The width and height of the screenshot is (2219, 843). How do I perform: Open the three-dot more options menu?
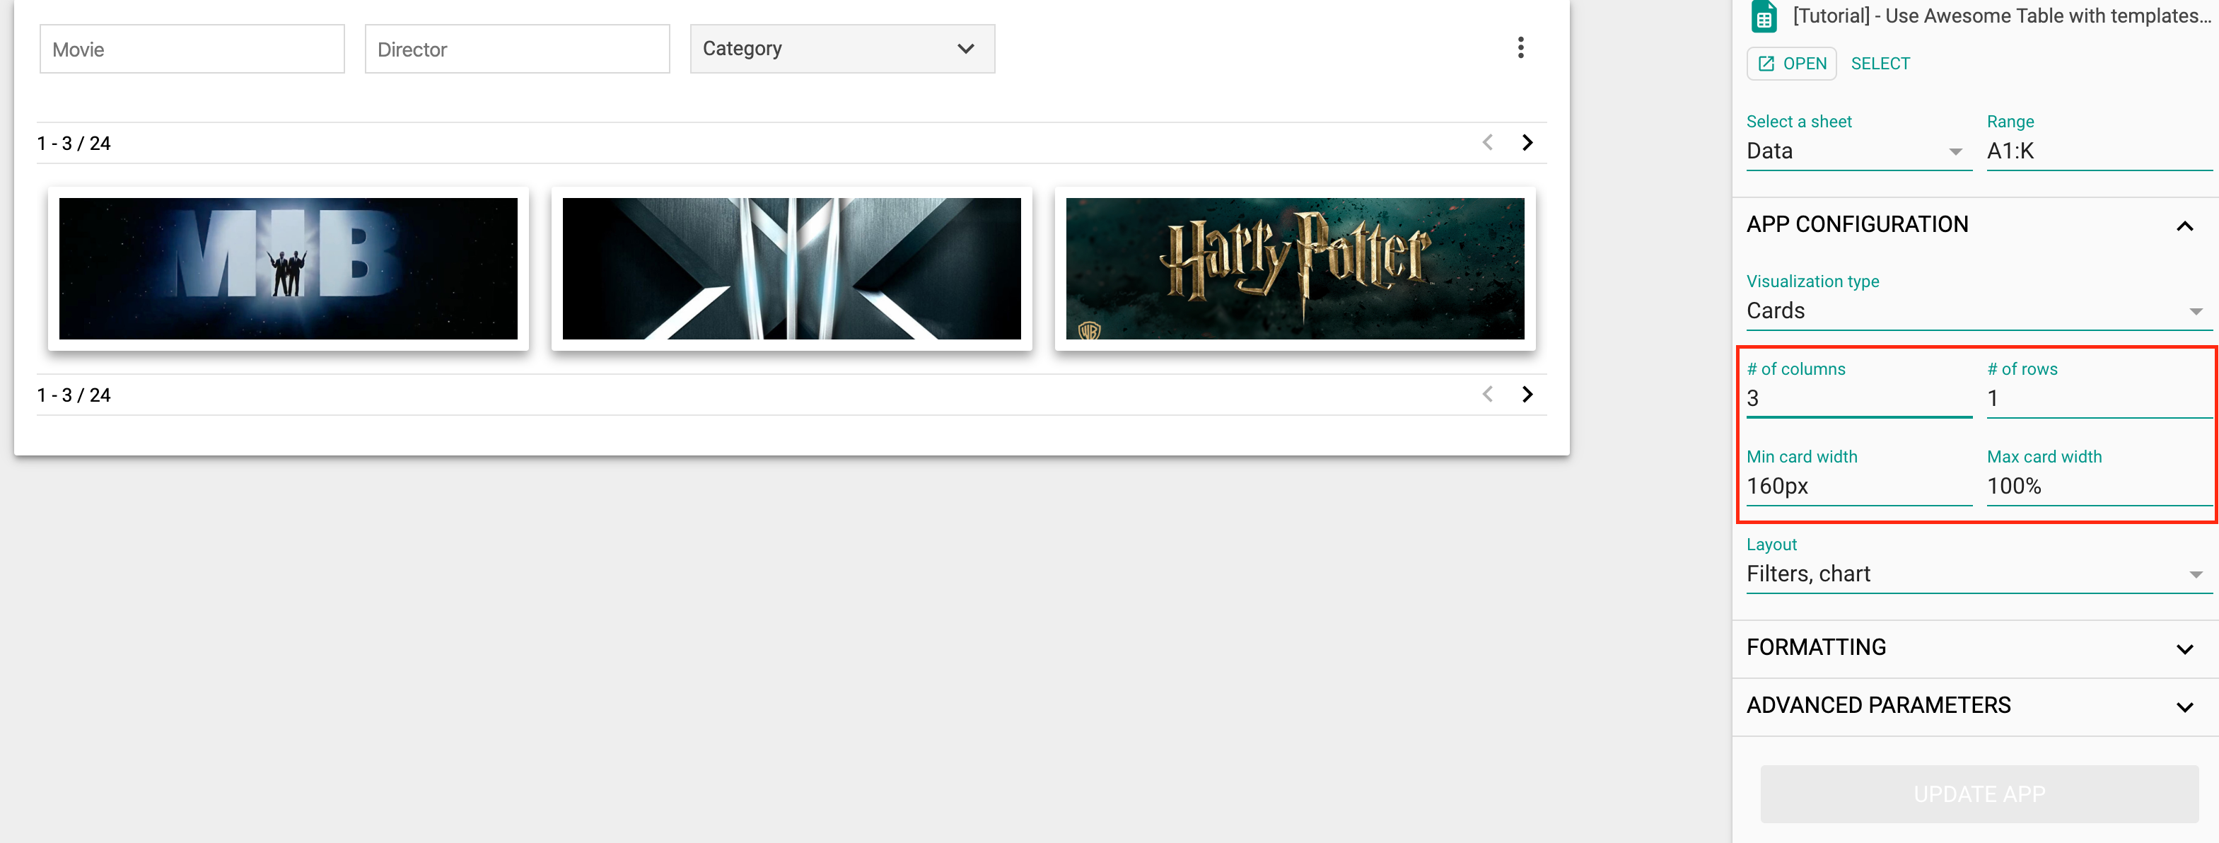pyautogui.click(x=1520, y=48)
